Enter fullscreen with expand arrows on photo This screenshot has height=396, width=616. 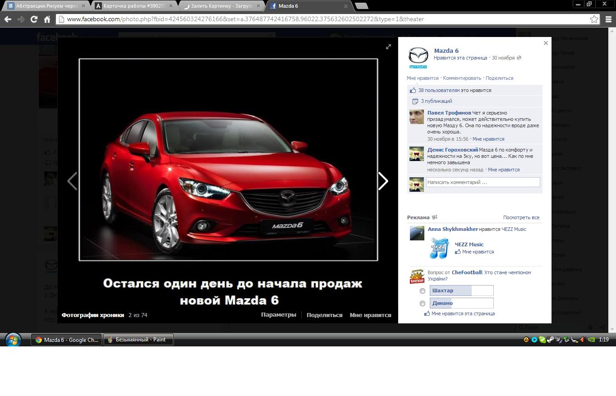click(388, 47)
